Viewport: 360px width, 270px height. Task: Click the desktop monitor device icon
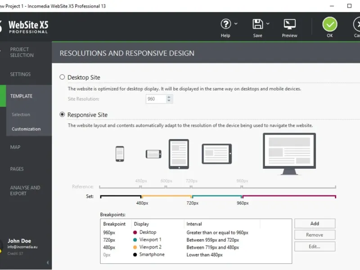click(x=289, y=154)
